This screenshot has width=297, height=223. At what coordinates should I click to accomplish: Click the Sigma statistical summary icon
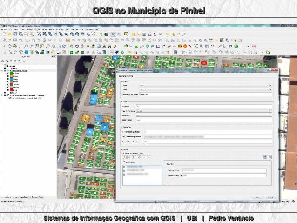click(155, 34)
